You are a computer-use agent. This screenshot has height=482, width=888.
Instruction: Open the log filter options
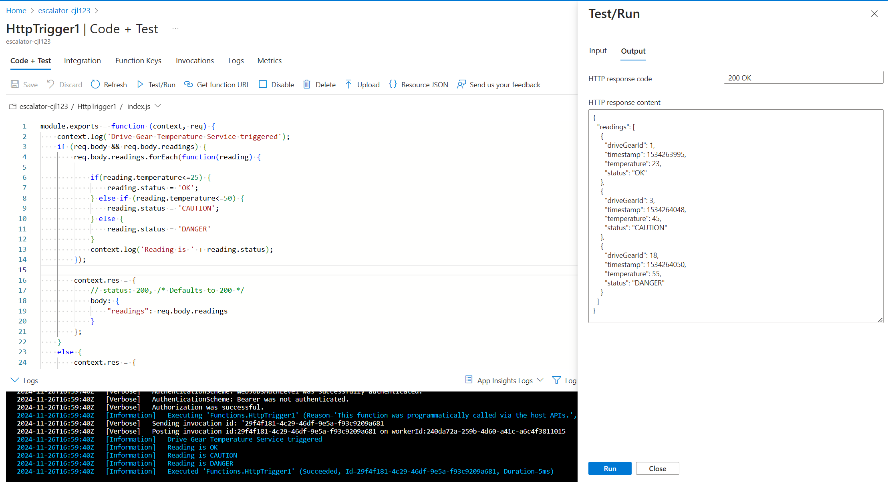click(556, 380)
